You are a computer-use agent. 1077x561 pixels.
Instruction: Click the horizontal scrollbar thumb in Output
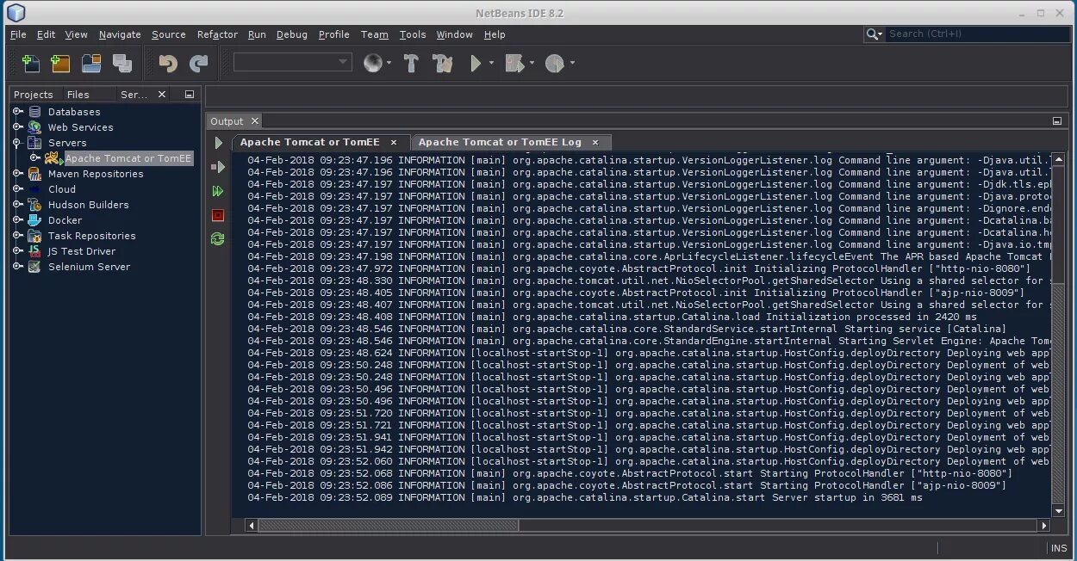[x=389, y=525]
